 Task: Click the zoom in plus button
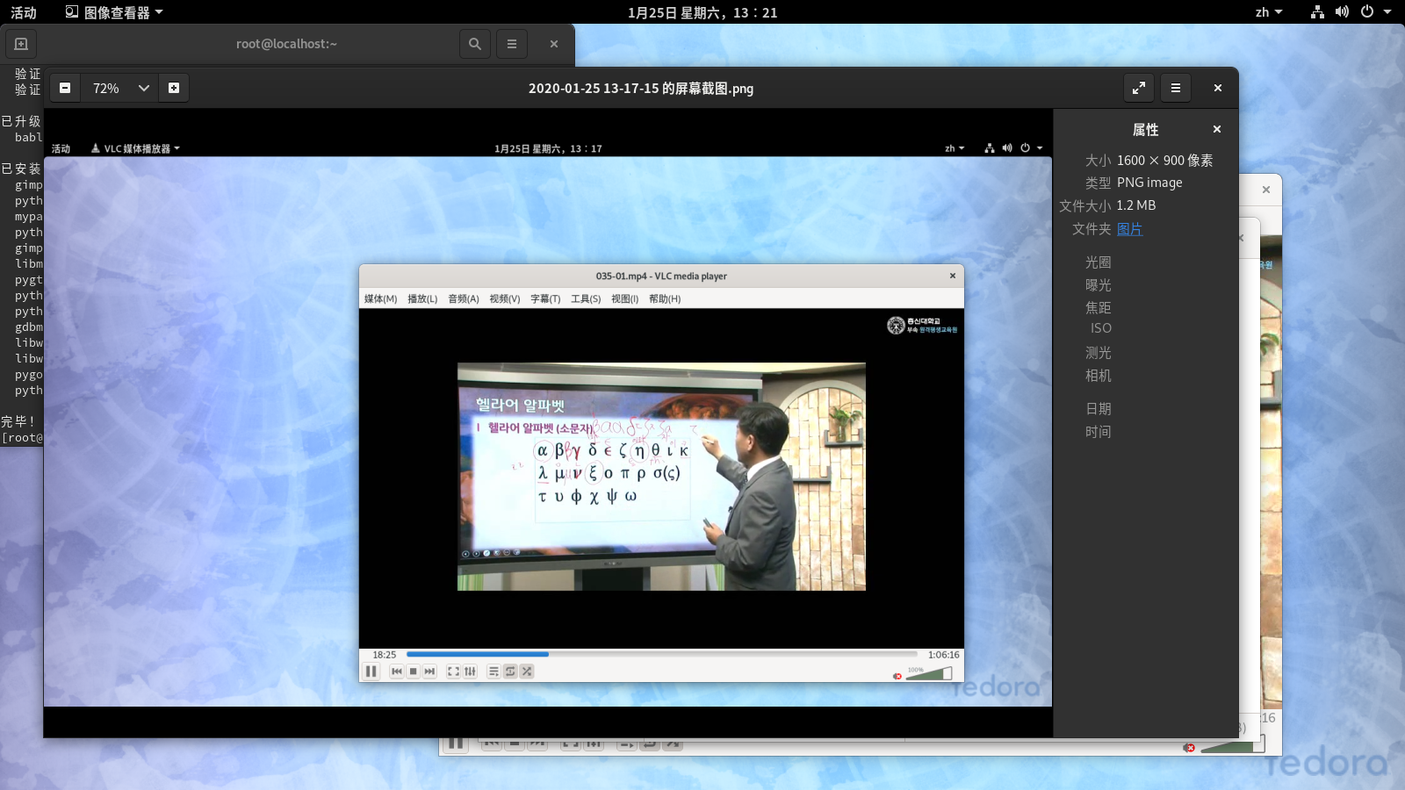174,88
